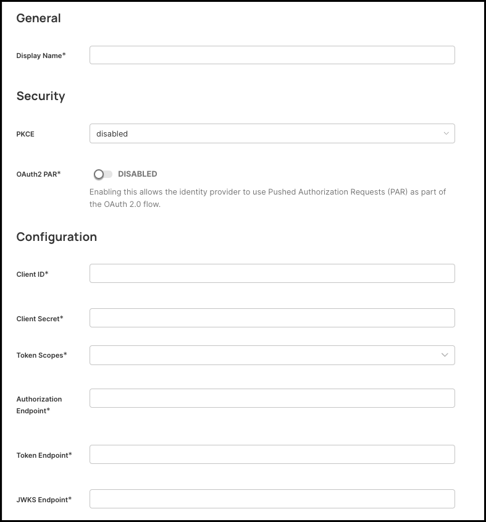Enable the OAuth2 PAR toggle switch
Screen dimensions: 486x522
coord(103,174)
